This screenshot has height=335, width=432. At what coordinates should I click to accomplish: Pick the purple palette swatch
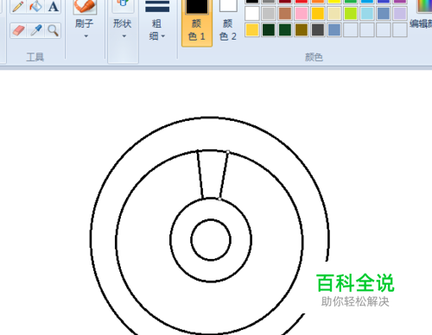tap(400, 1)
